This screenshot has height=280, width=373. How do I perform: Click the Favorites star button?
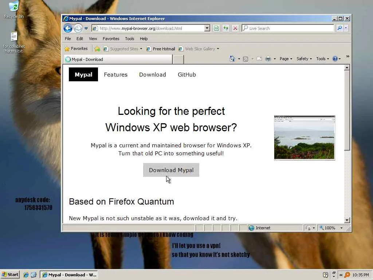pos(76,48)
